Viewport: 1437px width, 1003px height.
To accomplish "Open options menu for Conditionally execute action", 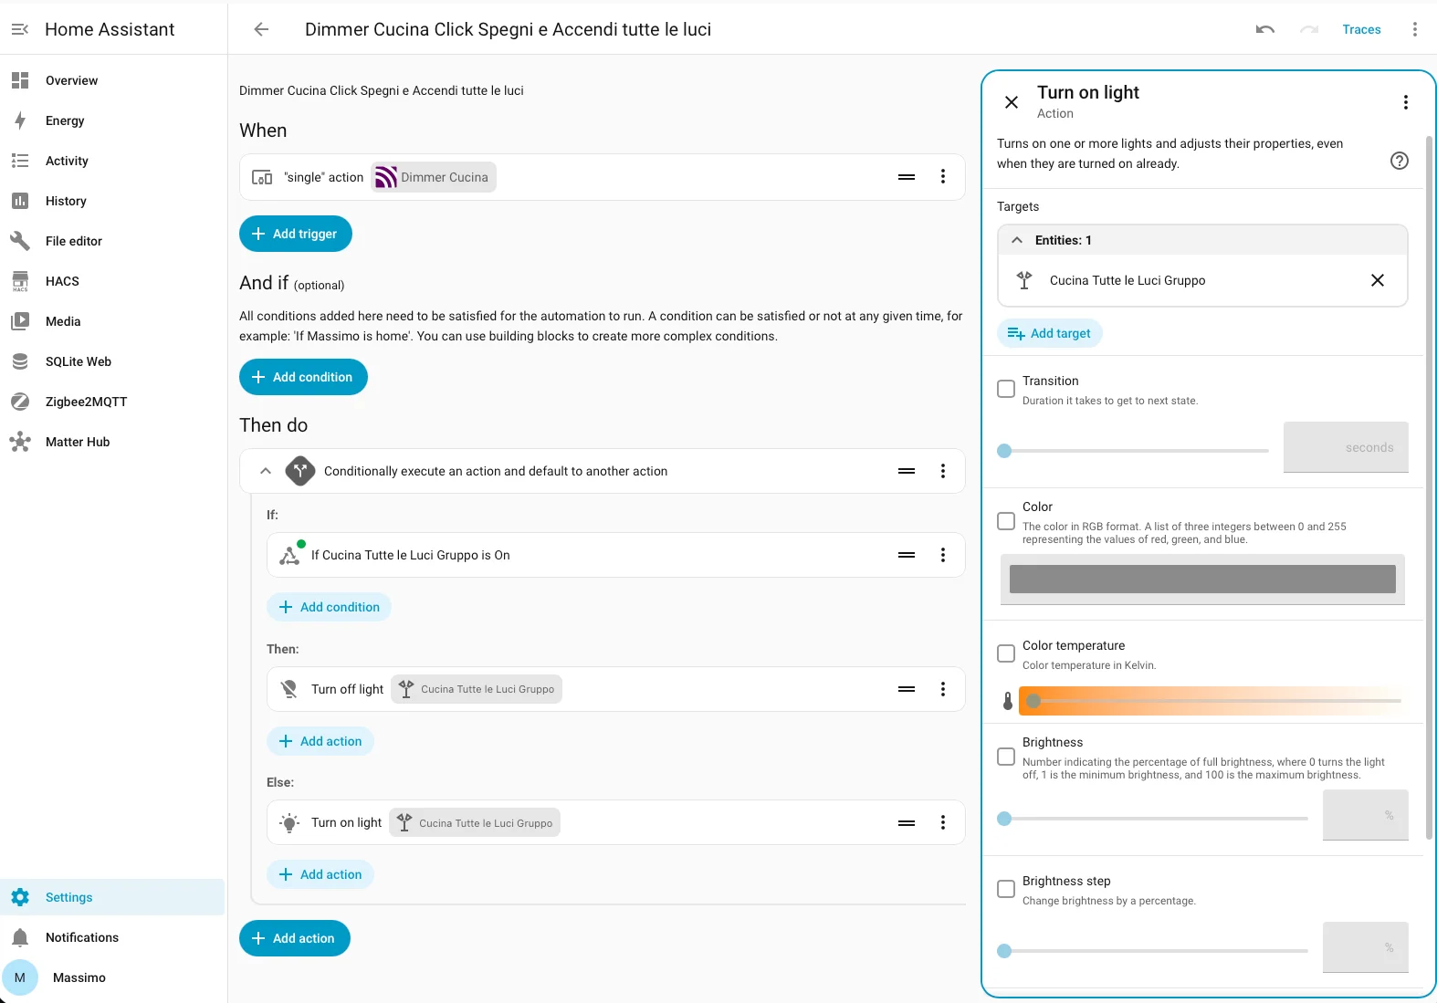I will pyautogui.click(x=943, y=471).
